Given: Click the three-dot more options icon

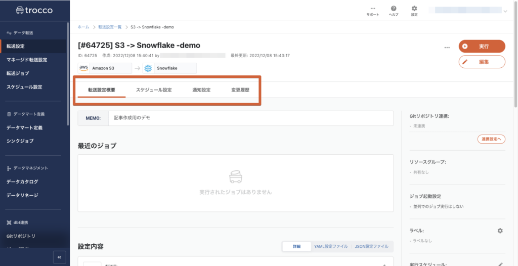Looking at the screenshot, I should [x=447, y=47].
